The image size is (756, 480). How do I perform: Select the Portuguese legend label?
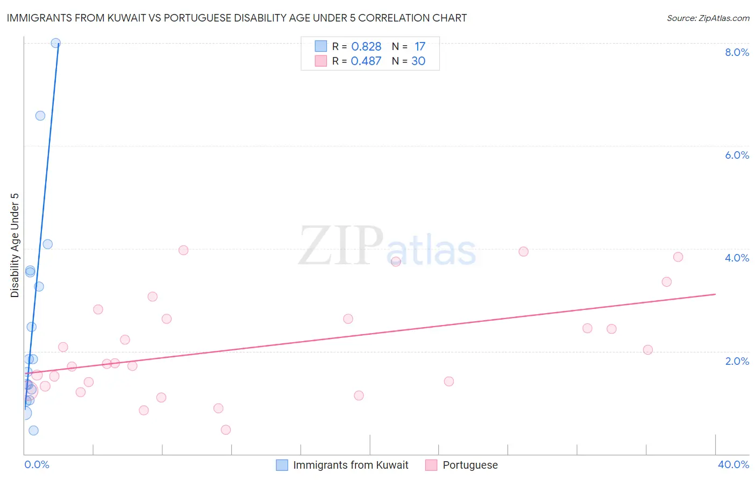pos(470,465)
